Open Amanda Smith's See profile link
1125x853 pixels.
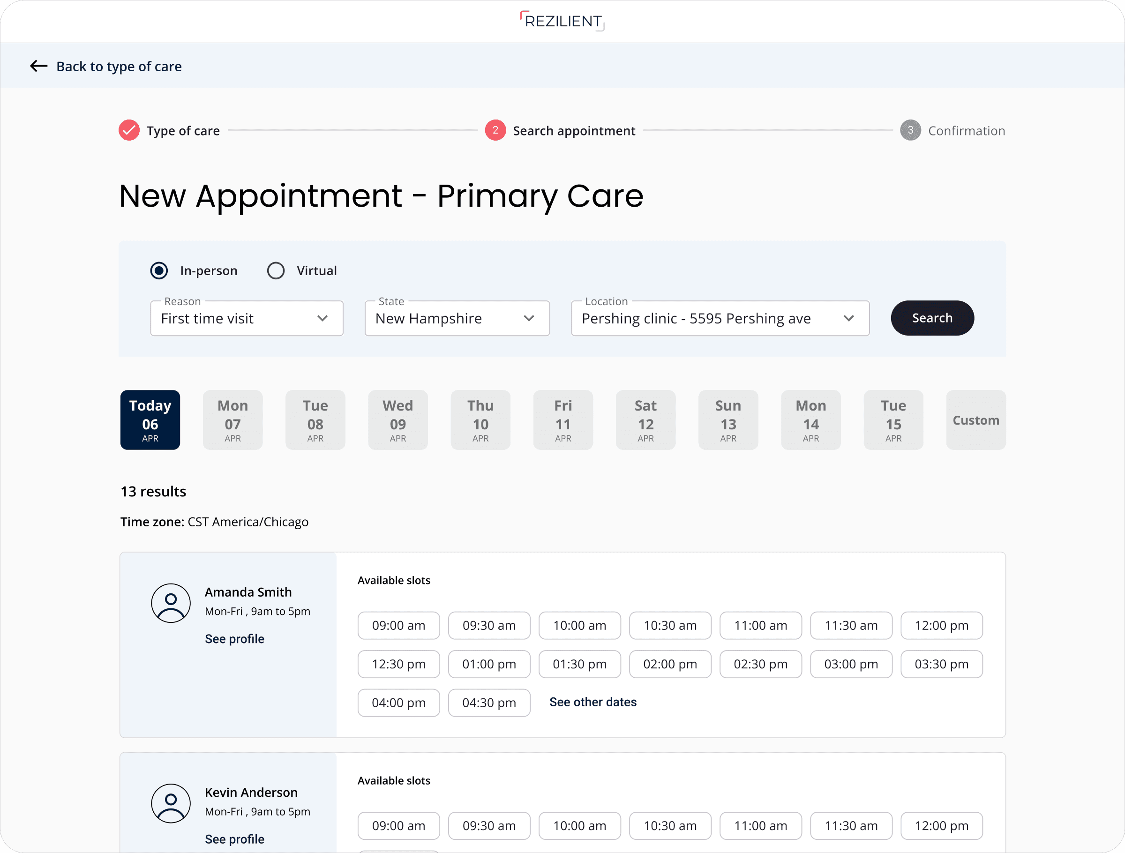coord(234,639)
